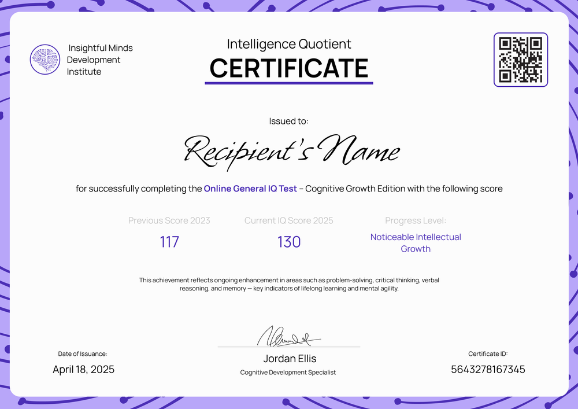
Task: Select the Intelligence Quotient header text
Action: click(288, 44)
